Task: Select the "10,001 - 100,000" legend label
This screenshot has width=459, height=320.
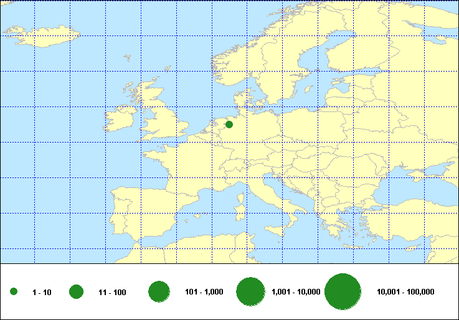Action: [x=405, y=292]
